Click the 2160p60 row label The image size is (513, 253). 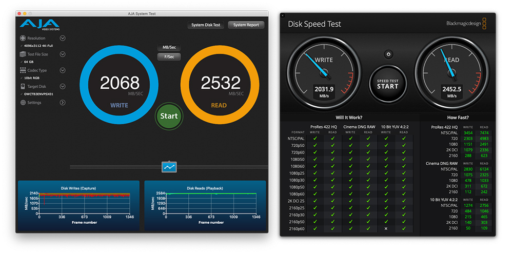[x=298, y=228]
